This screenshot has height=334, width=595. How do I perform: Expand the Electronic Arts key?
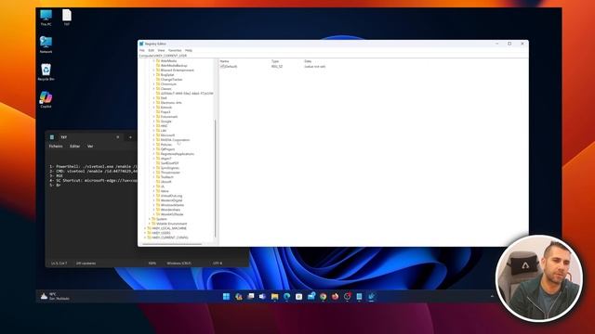(154, 103)
